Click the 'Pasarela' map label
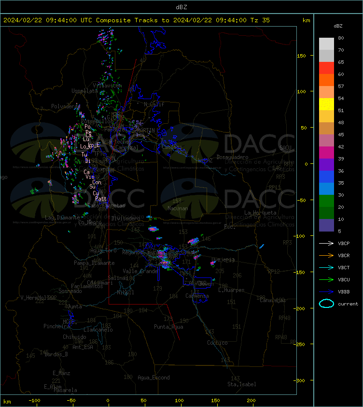 tap(65, 390)
